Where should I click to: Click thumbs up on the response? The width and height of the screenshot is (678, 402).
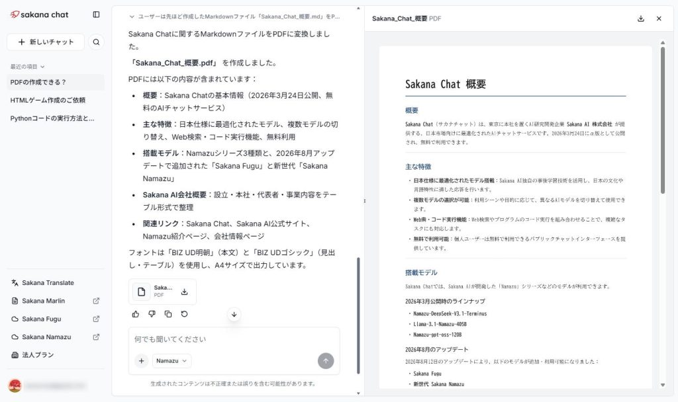tap(136, 314)
